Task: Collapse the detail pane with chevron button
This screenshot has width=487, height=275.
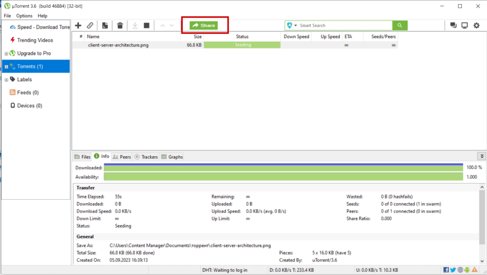Action: pyautogui.click(x=482, y=156)
